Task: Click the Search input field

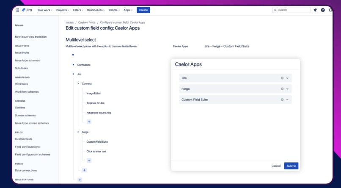Action: (x=291, y=10)
